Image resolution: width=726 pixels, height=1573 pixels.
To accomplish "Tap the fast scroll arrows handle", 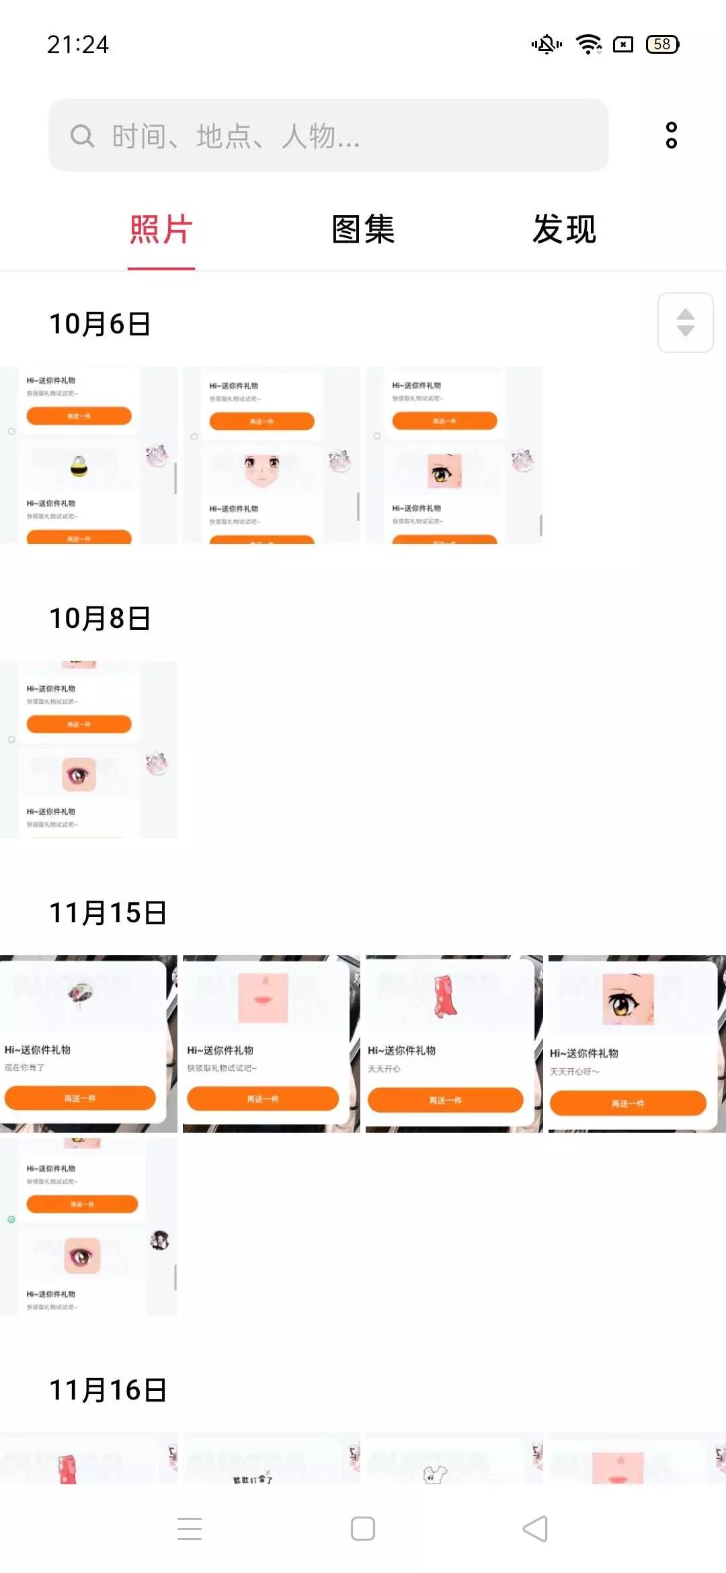I will coord(685,323).
